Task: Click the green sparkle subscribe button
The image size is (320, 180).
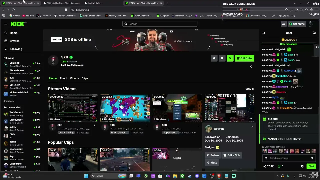Action: [230, 58]
